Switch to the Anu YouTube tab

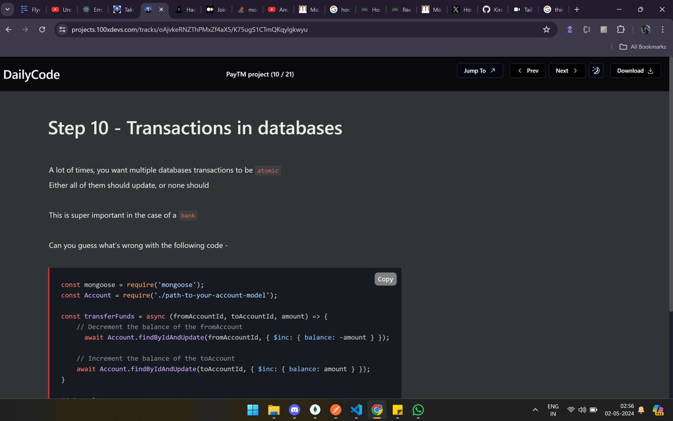pos(279,10)
